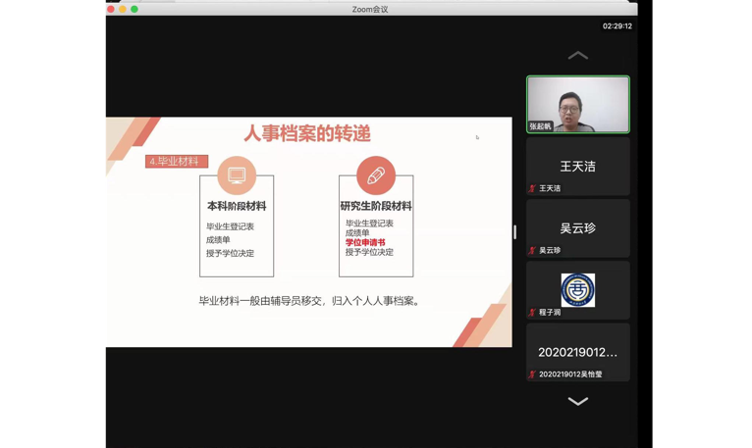Click the pencil icon above 研究生阶段材料
Screen dimensions: 752x448
click(x=376, y=175)
